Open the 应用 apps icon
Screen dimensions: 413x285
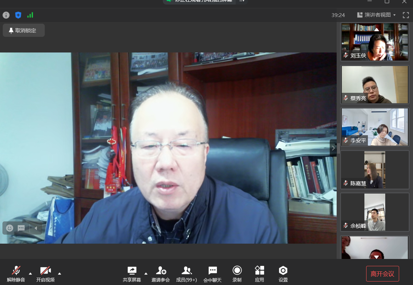click(259, 274)
